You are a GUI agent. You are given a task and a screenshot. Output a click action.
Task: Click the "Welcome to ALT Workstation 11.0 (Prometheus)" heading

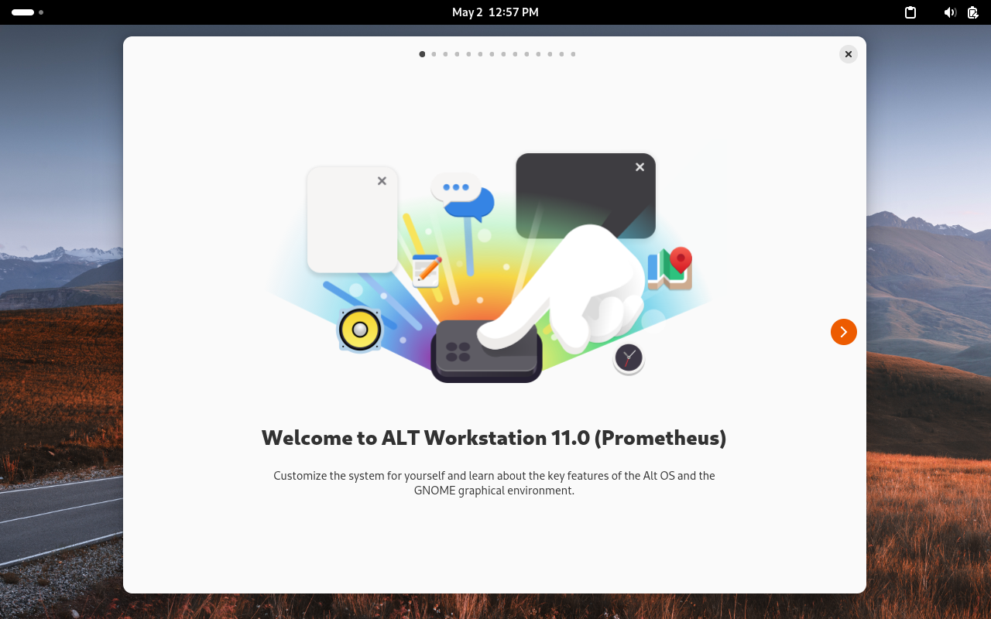pyautogui.click(x=494, y=438)
